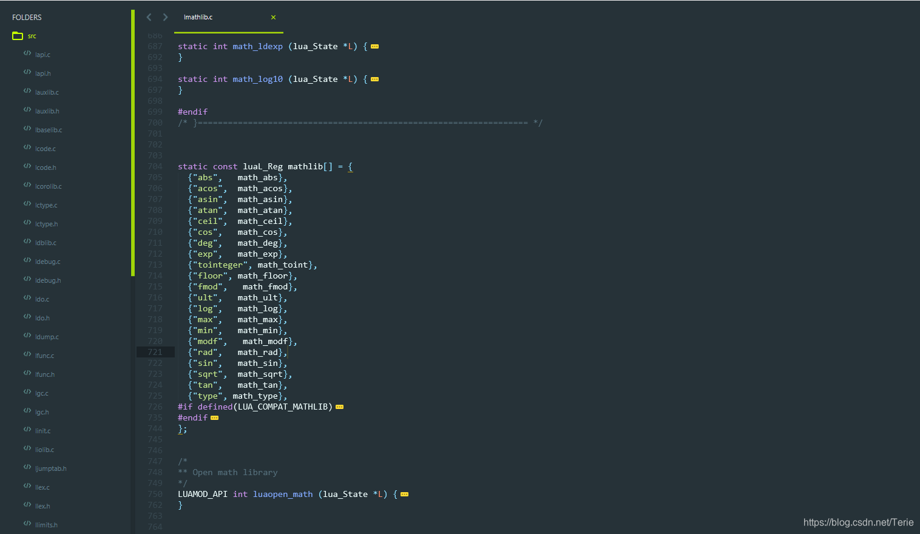Click the math_toint identifier in code
This screenshot has height=534, width=920.
point(283,265)
